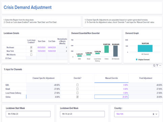Viewport: 163px width, 122px height.
Task: Expand the Country dropdown arrow
Action: click(x=157, y=114)
